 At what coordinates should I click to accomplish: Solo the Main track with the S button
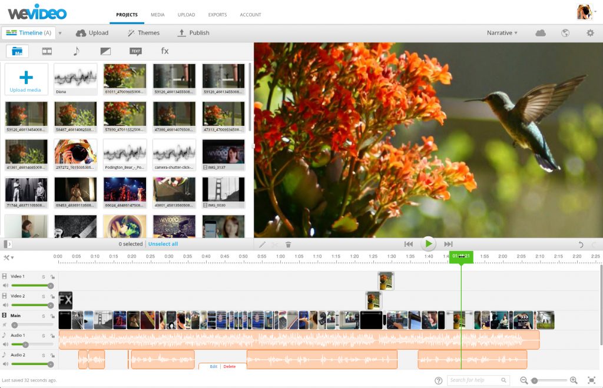click(x=44, y=315)
